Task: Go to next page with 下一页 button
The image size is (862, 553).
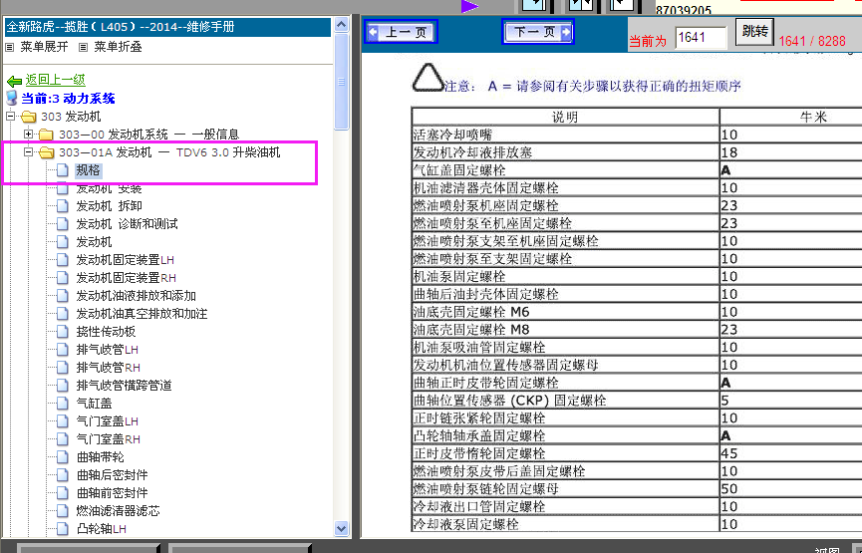Action: pos(538,32)
